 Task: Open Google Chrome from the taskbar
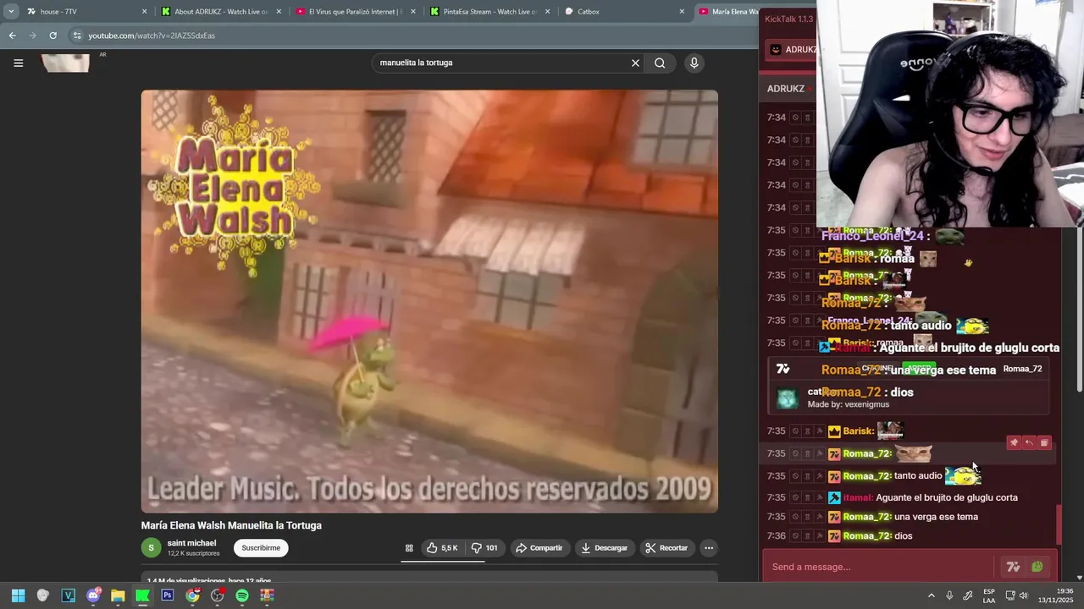(x=192, y=595)
